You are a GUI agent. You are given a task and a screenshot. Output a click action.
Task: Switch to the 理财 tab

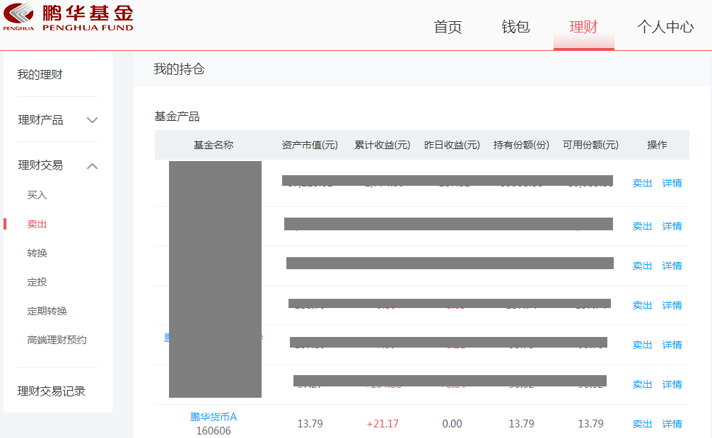[583, 28]
